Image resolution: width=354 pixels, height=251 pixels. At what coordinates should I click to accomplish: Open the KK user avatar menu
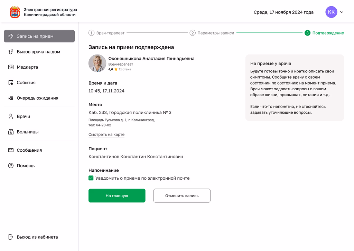pos(331,12)
